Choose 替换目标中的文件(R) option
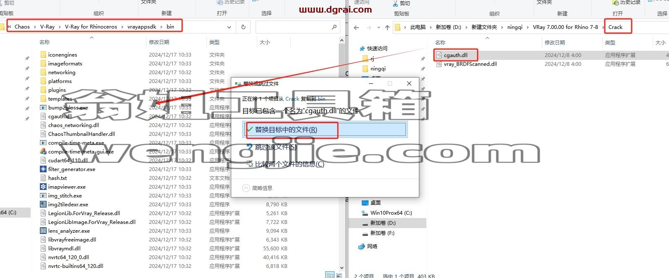Image resolution: width=669 pixels, height=278 pixels. click(324, 130)
